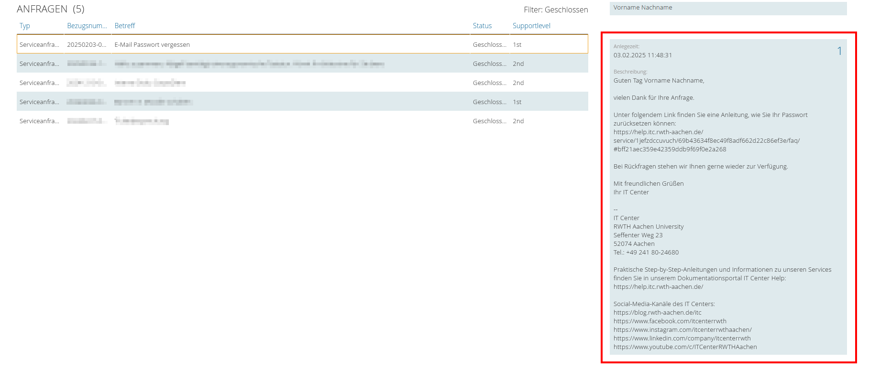Open the facebook.com/itcenterrwth link
880x371 pixels.
pyautogui.click(x=670, y=321)
